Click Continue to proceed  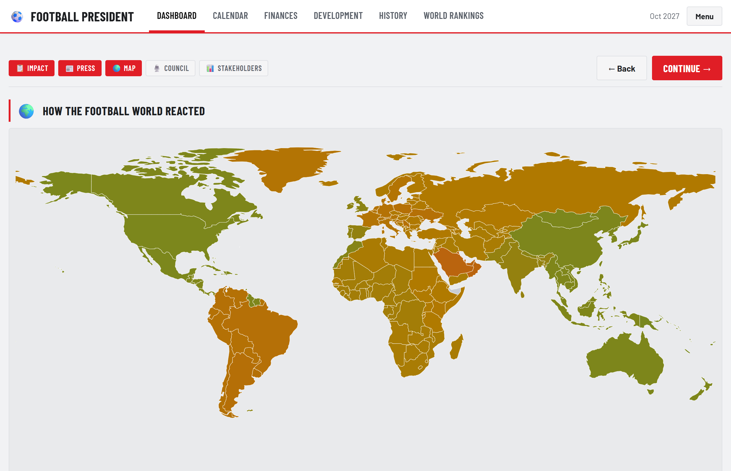click(x=687, y=68)
